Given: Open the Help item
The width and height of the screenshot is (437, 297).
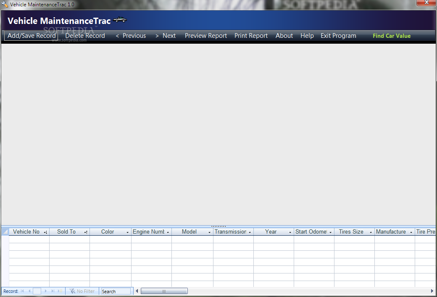Looking at the screenshot, I should [x=307, y=36].
